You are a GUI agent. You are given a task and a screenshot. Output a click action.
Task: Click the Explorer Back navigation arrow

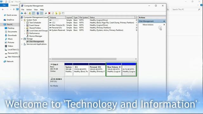click(3, 9)
